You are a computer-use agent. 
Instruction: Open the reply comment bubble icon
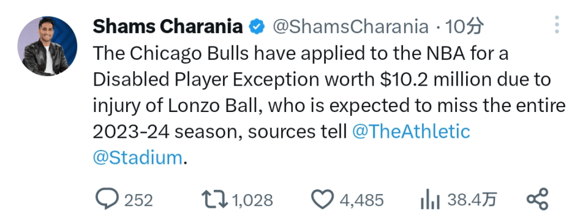click(107, 199)
